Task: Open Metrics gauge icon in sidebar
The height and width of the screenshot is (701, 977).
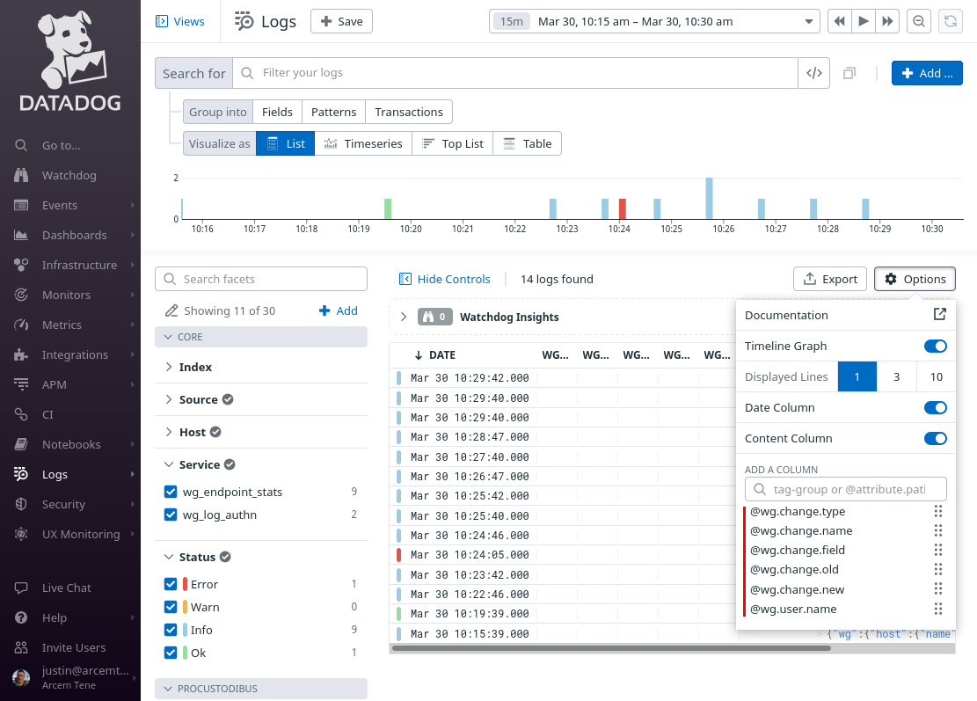Action: 21,325
